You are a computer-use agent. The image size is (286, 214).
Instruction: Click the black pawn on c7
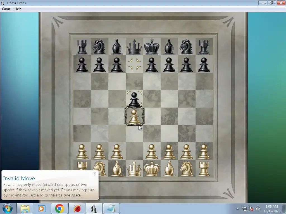pos(117,65)
